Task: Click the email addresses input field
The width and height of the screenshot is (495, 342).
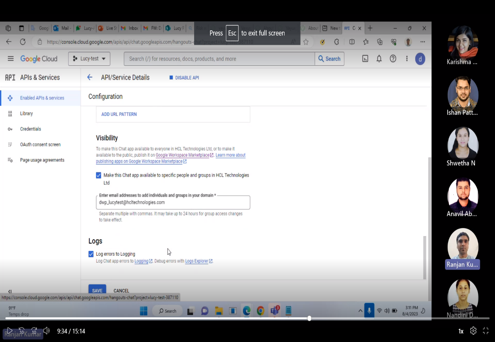Action: pos(173,202)
